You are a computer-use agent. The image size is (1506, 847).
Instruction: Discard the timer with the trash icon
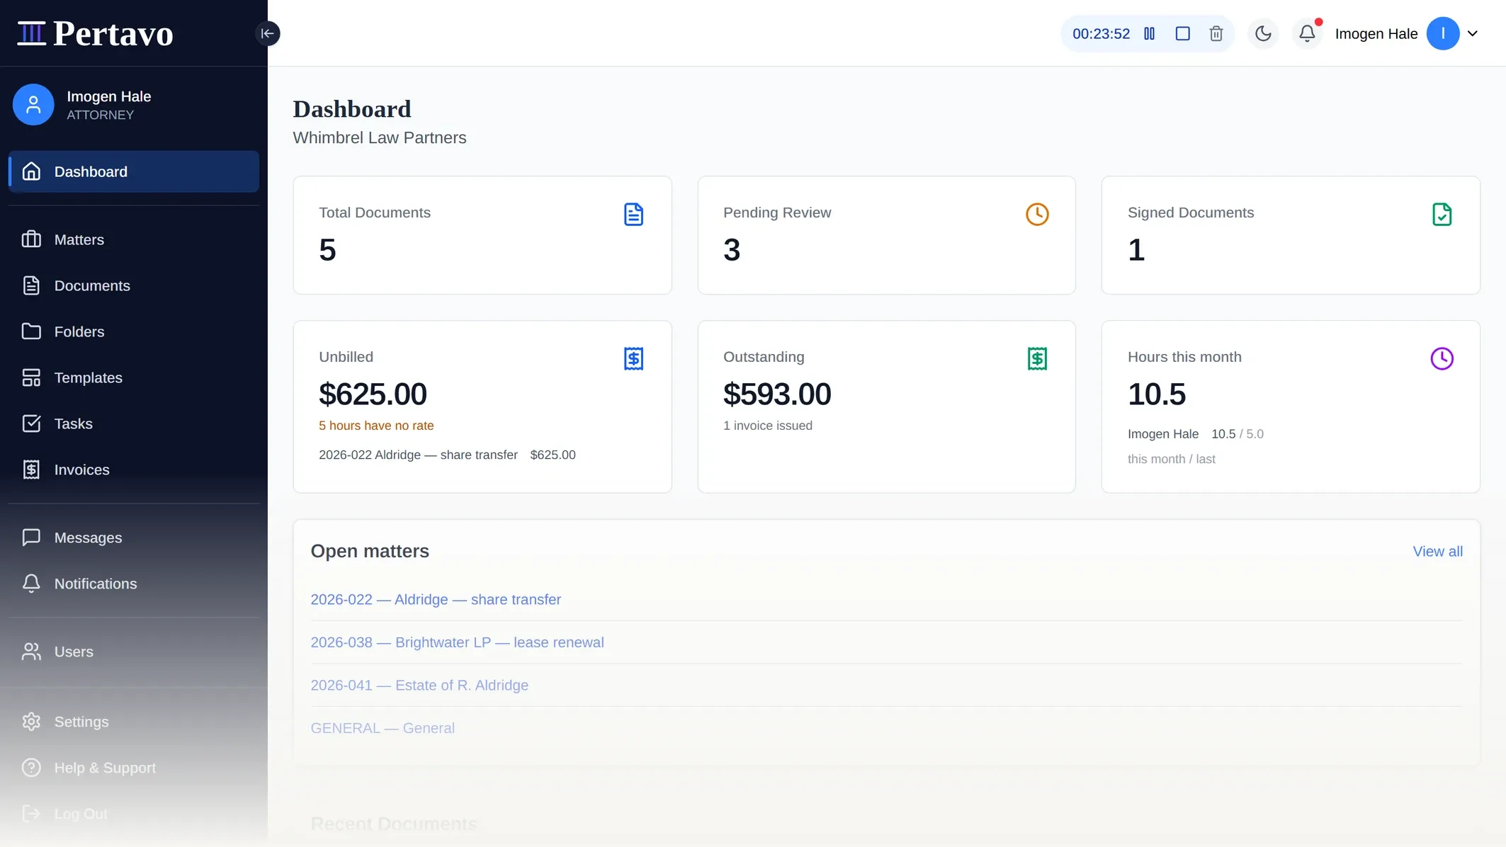[x=1216, y=33]
